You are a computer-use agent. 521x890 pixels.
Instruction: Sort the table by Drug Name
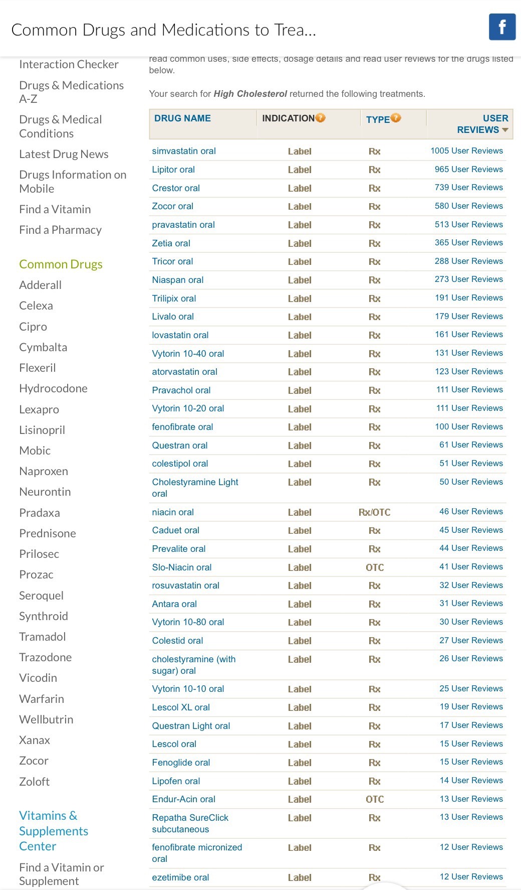point(182,118)
